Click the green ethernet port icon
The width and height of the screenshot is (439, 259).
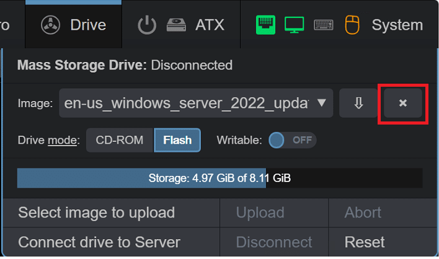point(265,25)
